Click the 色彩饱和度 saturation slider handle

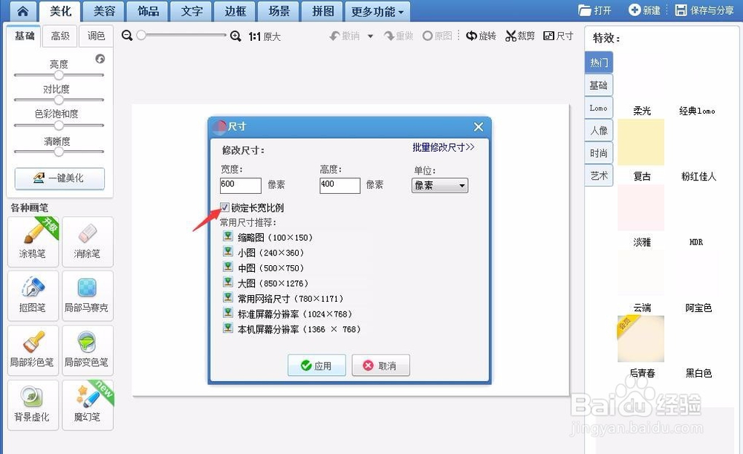click(59, 125)
